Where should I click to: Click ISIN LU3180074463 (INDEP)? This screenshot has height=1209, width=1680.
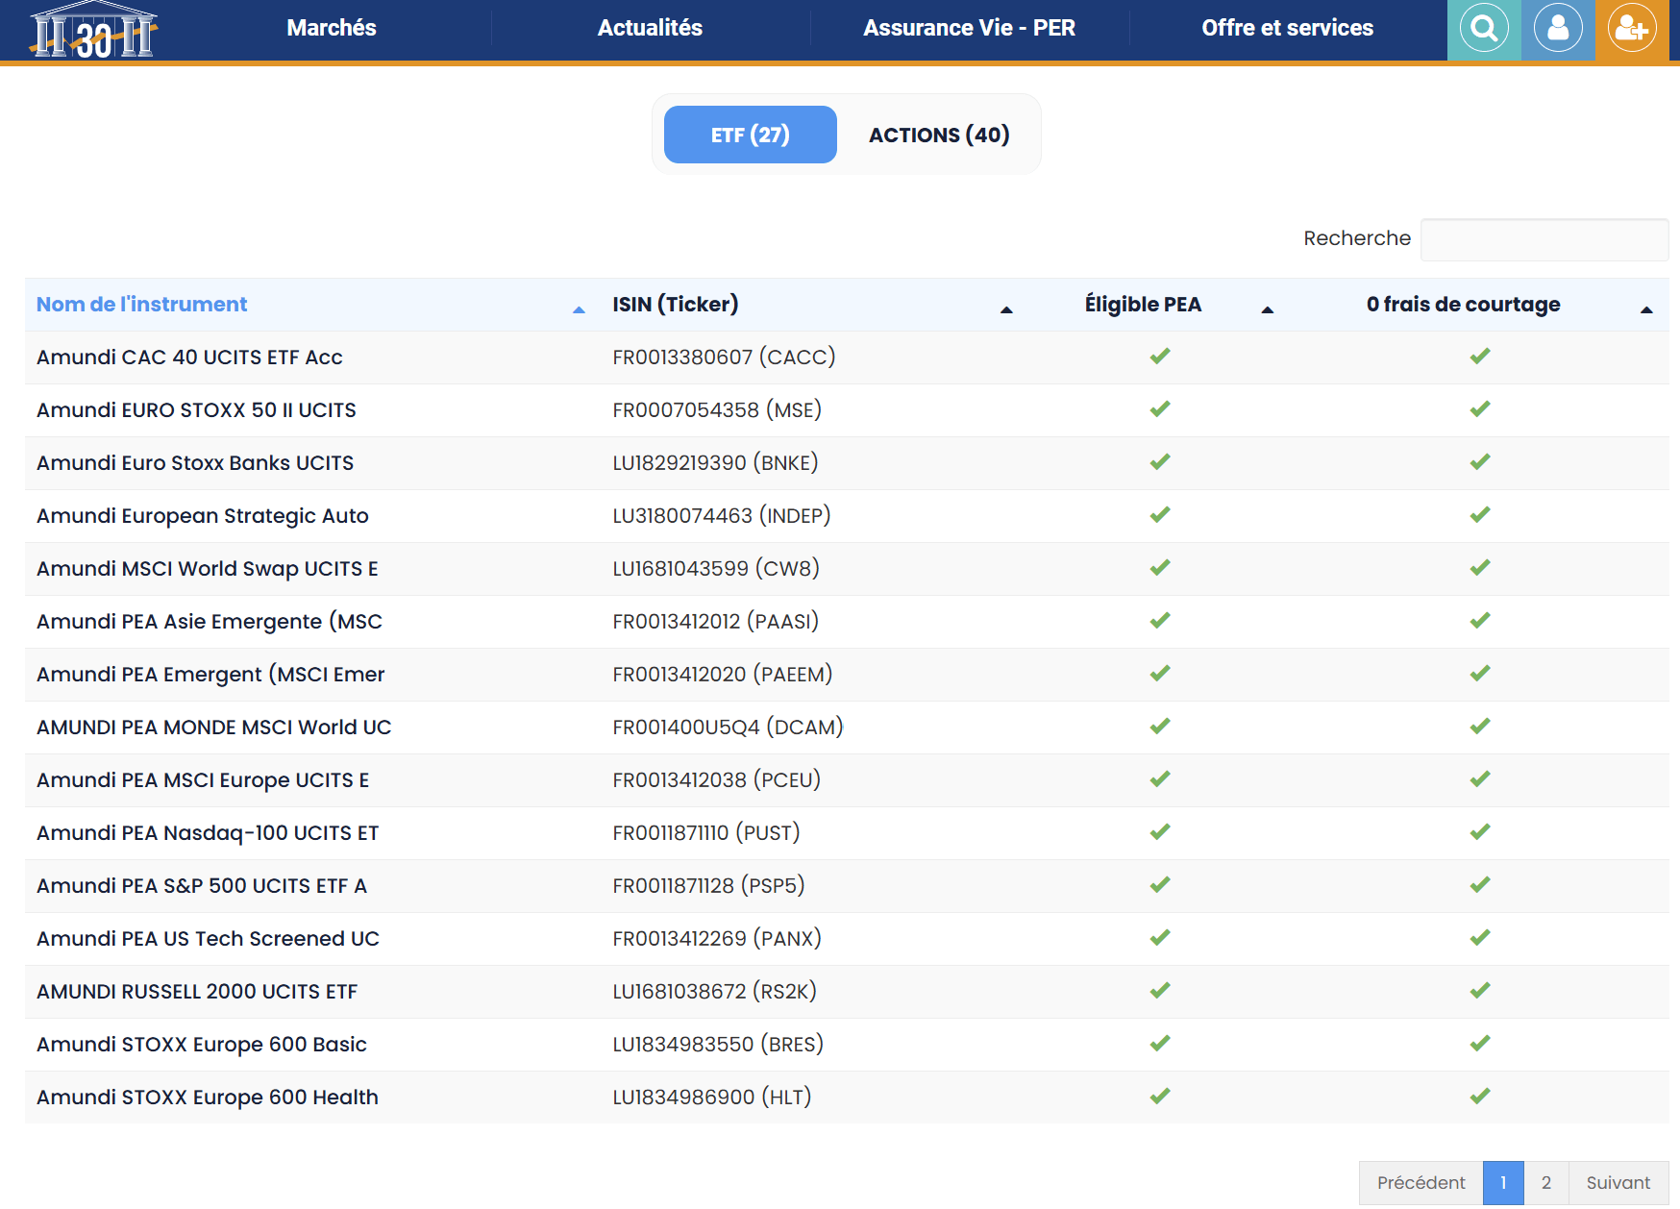tap(722, 516)
